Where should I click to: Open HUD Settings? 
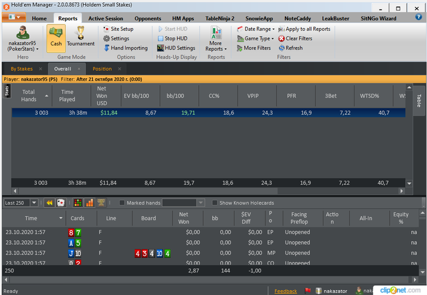pos(176,48)
